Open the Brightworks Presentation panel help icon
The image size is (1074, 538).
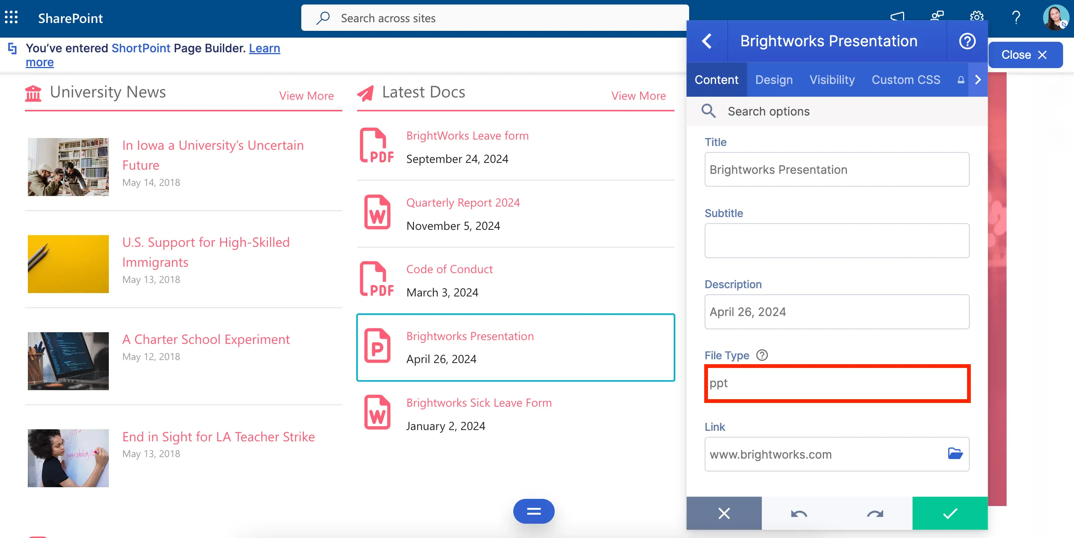[967, 41]
